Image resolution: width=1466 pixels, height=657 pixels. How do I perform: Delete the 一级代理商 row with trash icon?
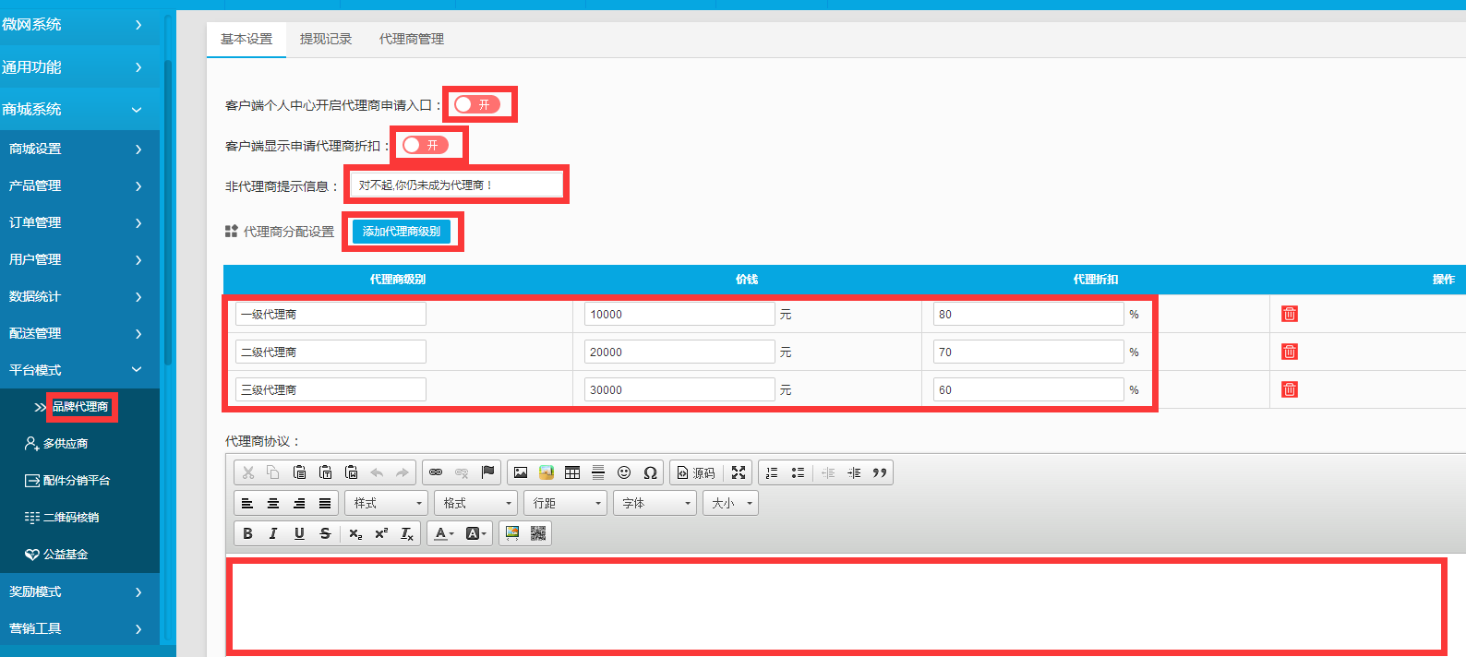coord(1289,314)
